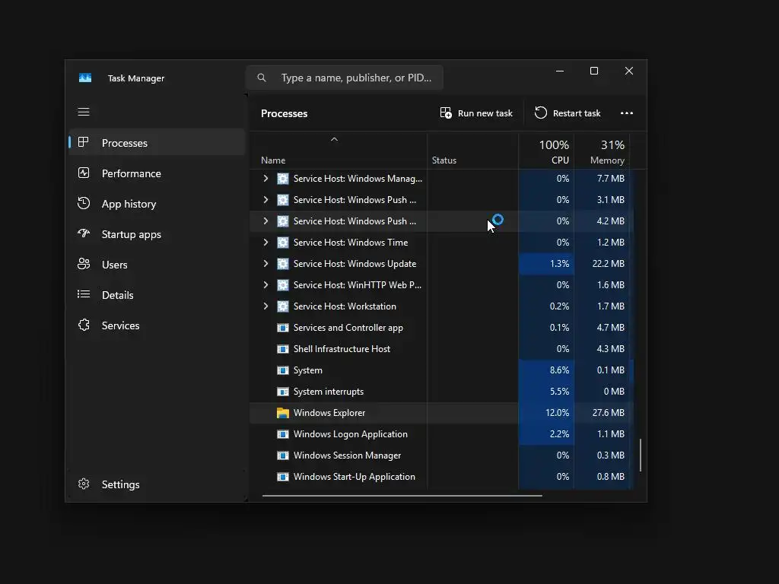This screenshot has width=779, height=584.
Task: Collapse the sort arrow above Name column
Action: (x=335, y=140)
